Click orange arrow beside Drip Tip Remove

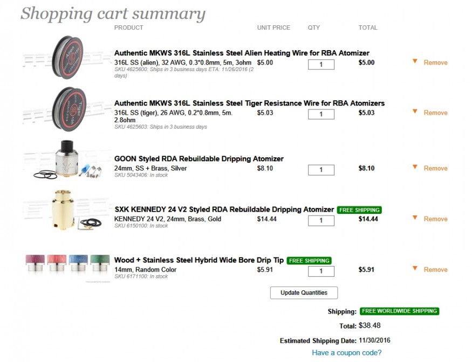click(x=415, y=268)
